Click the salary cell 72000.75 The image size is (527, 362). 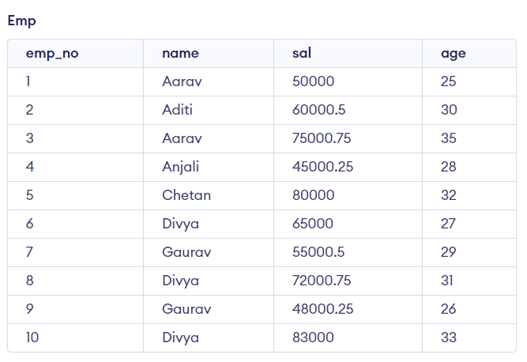322,281
